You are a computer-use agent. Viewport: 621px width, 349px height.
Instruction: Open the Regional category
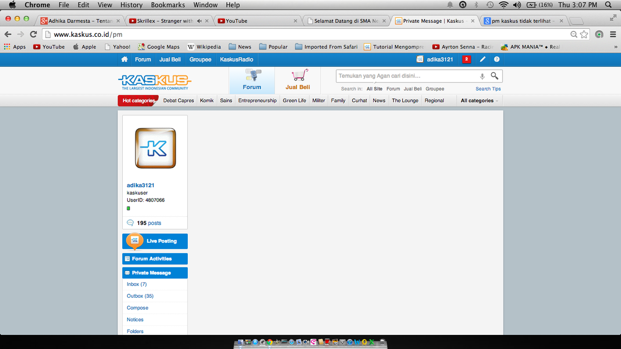(x=434, y=101)
